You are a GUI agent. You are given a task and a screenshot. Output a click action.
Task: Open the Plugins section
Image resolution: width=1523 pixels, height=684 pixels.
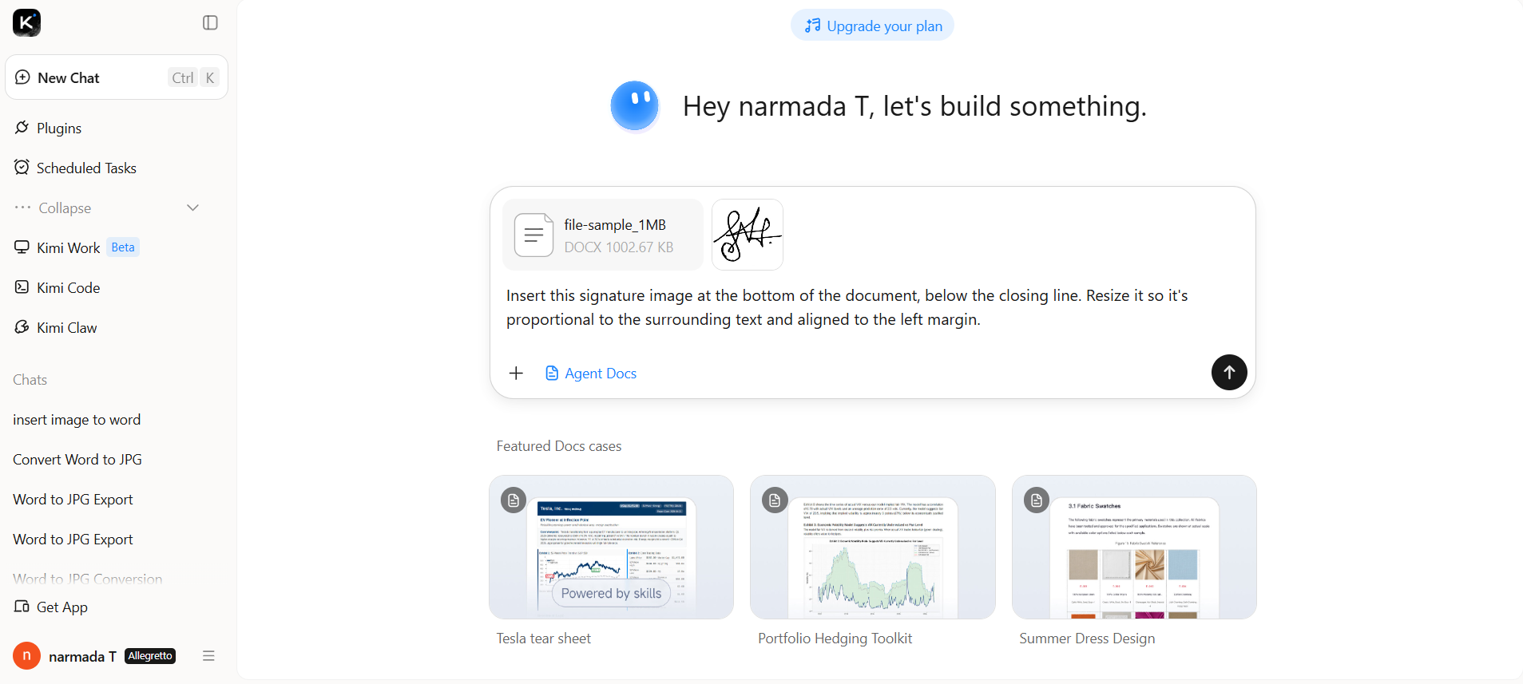pyautogui.click(x=59, y=128)
